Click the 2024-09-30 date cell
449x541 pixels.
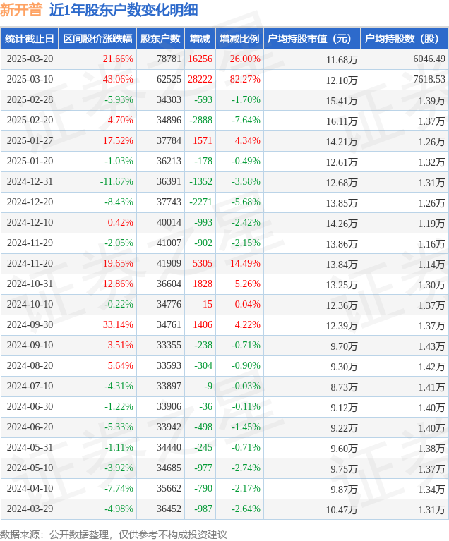click(x=30, y=325)
